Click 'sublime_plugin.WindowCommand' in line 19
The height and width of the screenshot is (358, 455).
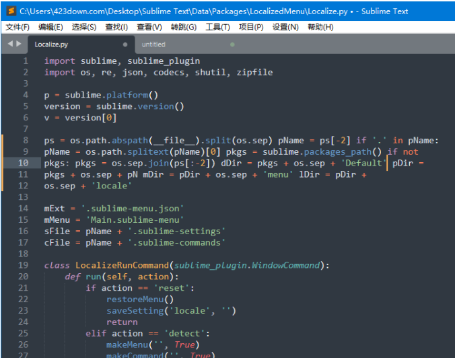coord(246,265)
